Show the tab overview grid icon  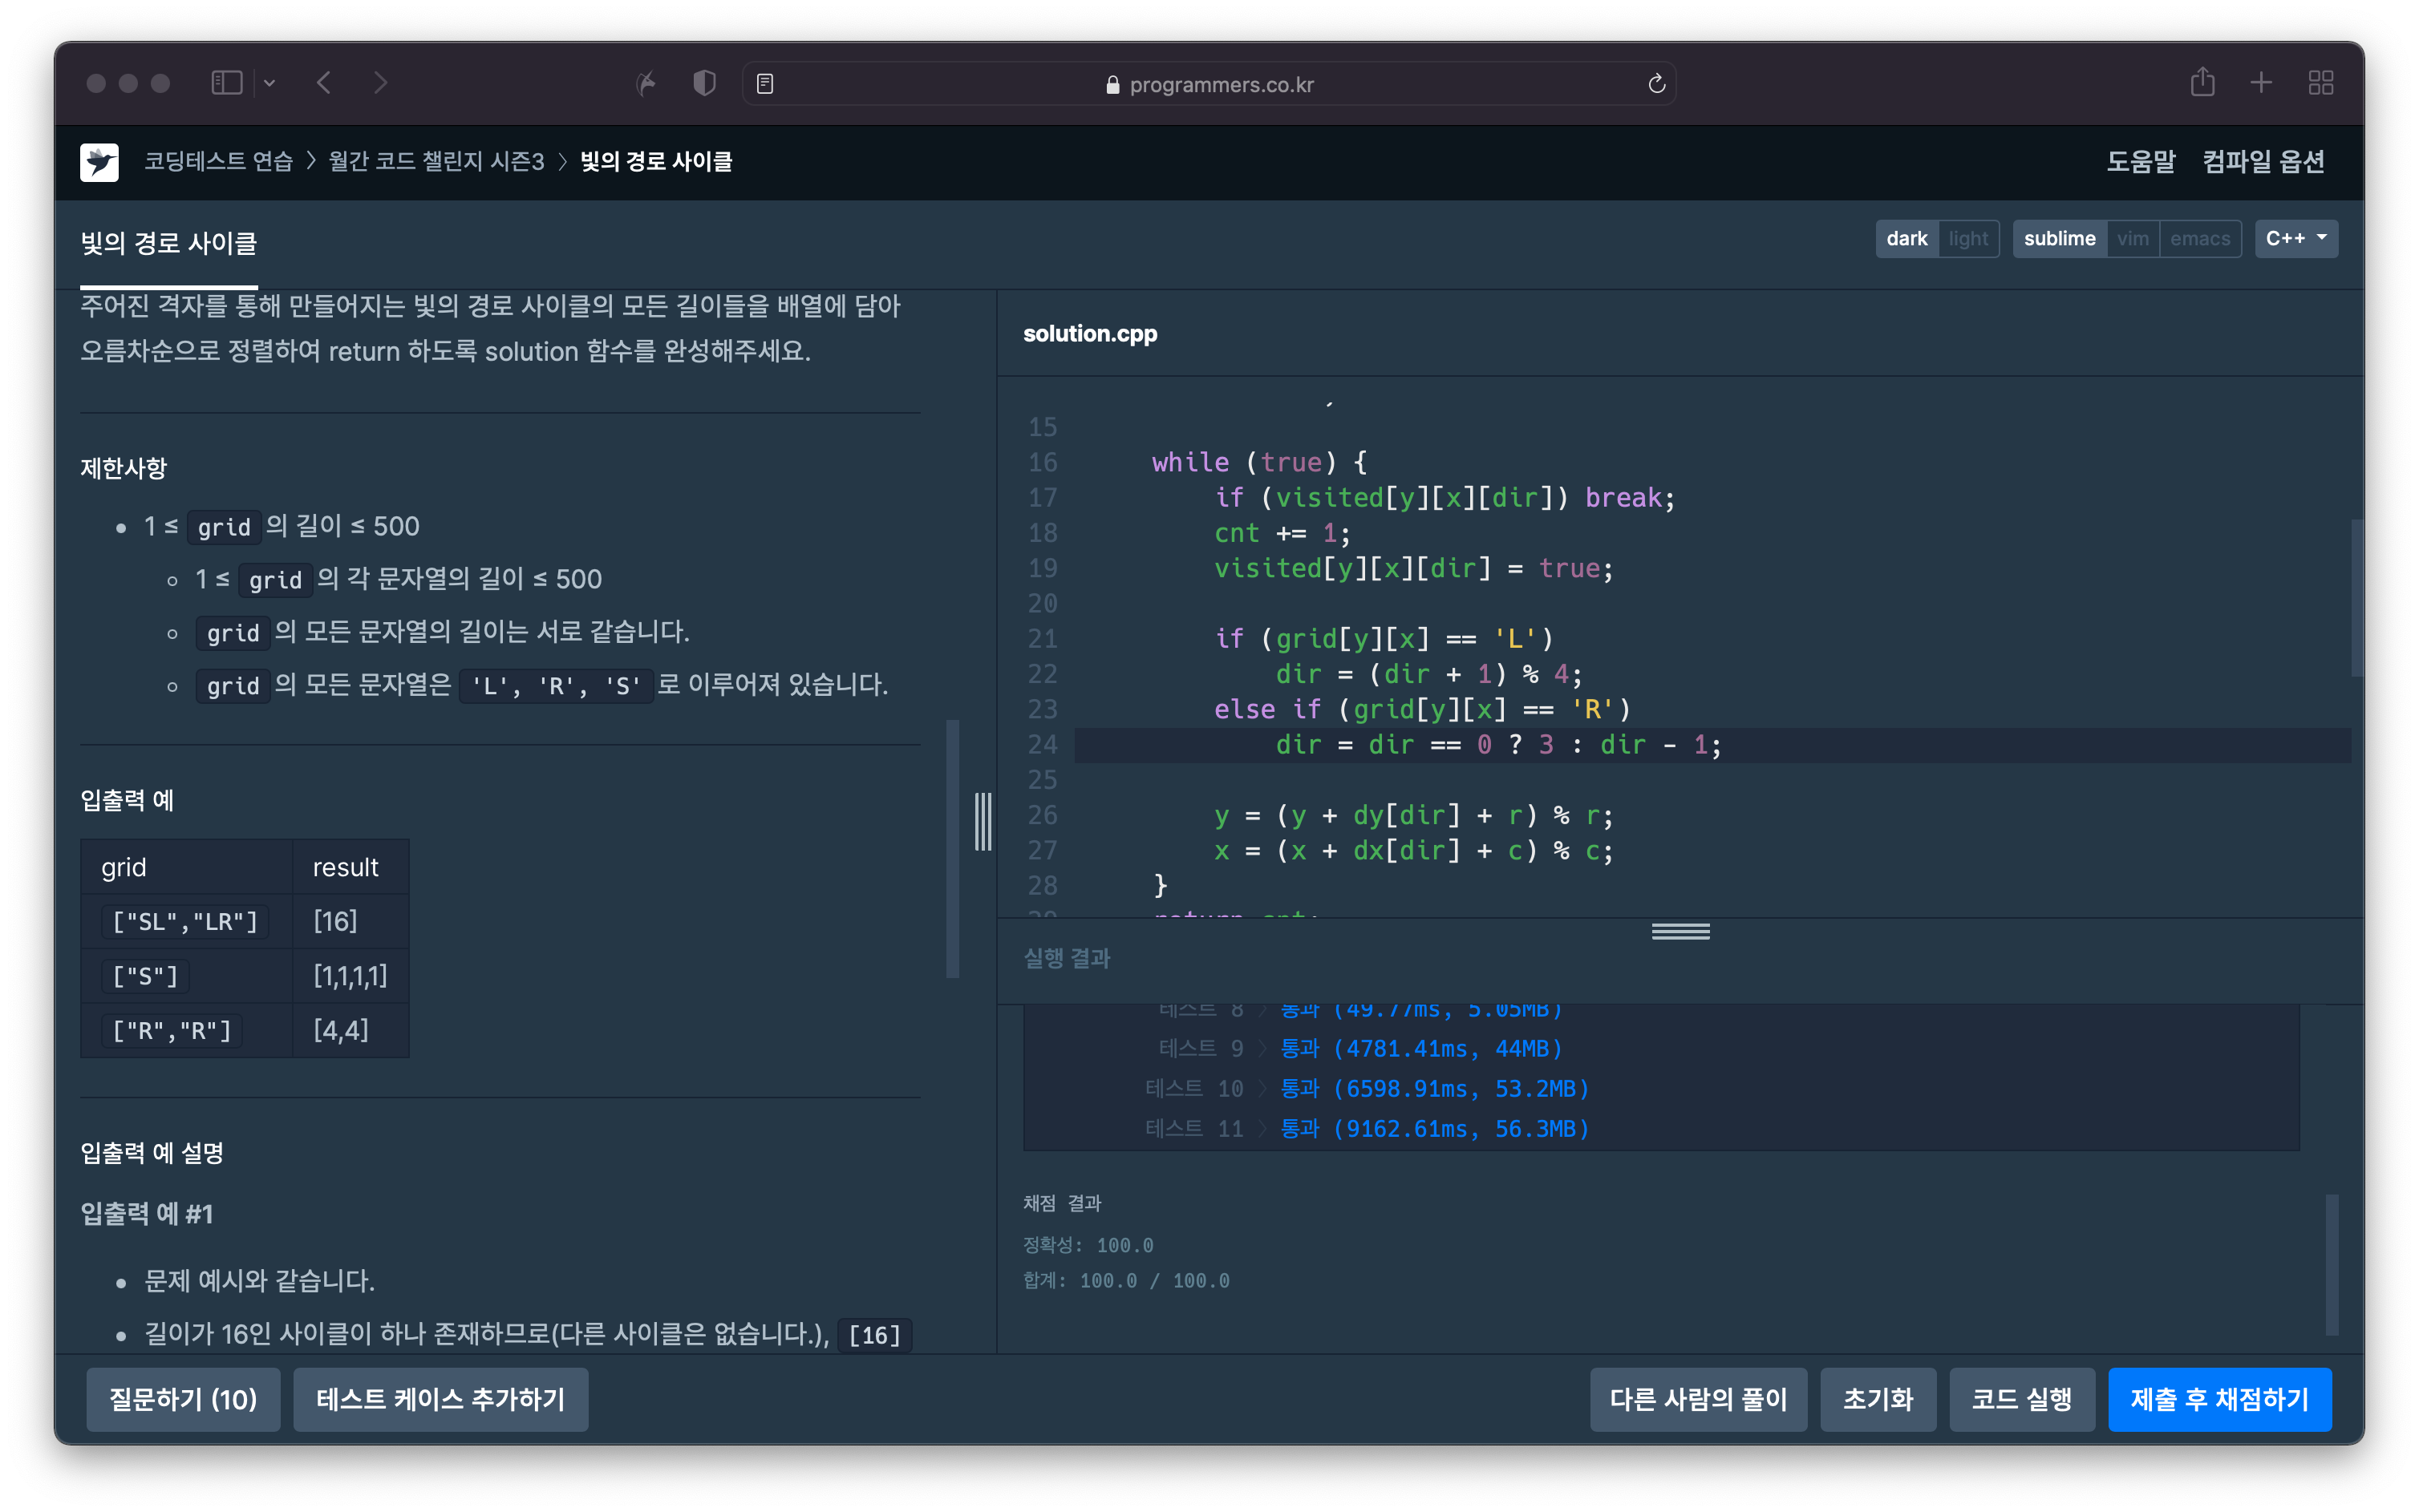[x=2321, y=83]
